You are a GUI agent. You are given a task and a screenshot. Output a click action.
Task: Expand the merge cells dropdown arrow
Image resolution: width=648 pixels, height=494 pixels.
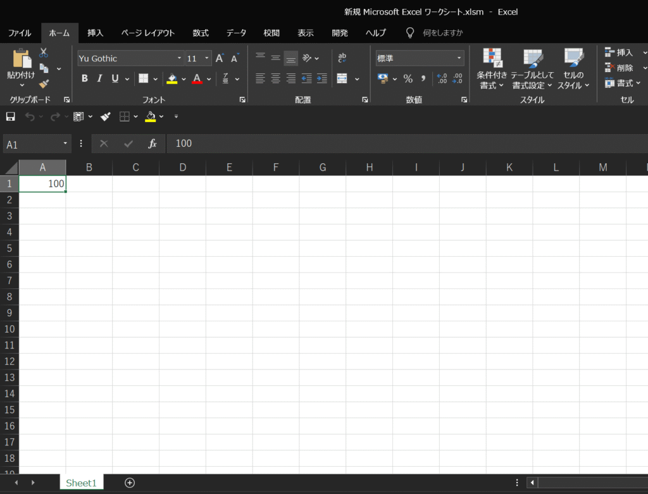click(357, 79)
